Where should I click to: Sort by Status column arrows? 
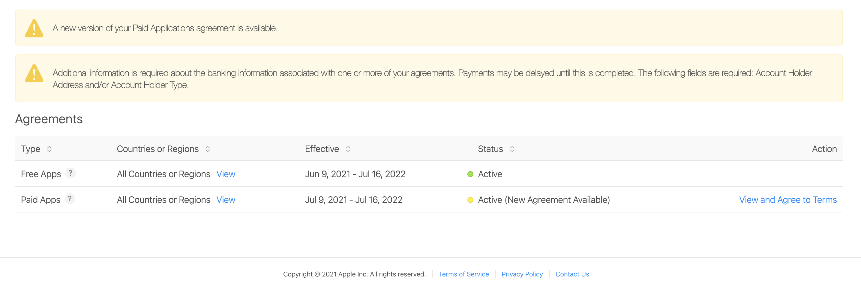tap(512, 149)
